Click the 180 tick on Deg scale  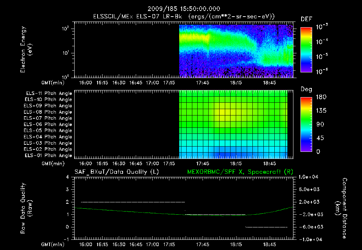coord(321,97)
